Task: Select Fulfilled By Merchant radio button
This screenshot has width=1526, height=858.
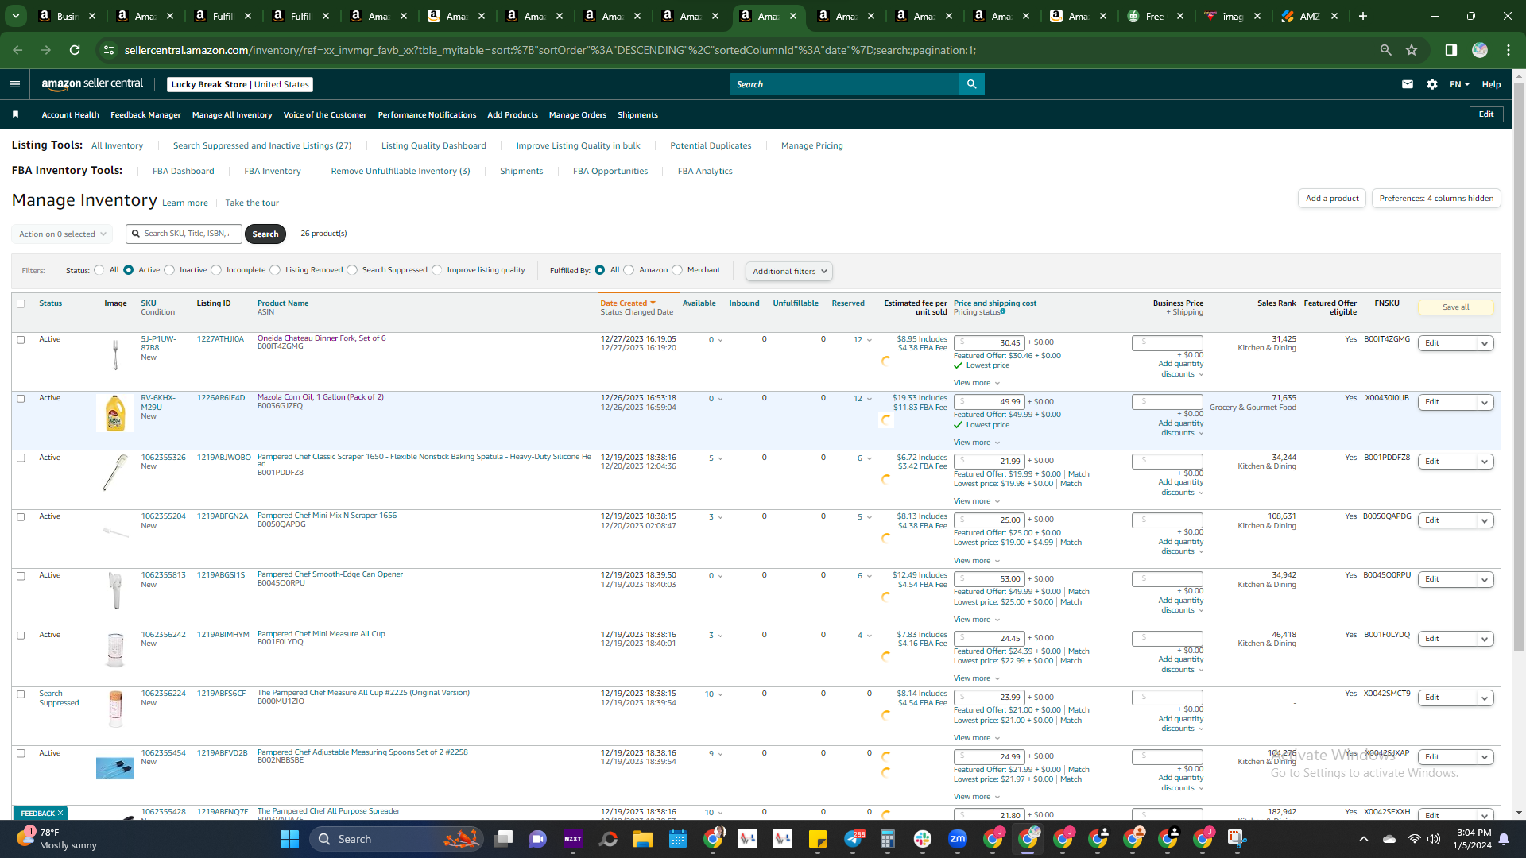Action: [x=677, y=270]
